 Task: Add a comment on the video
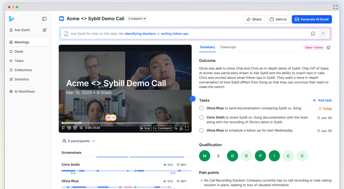(162, 128)
